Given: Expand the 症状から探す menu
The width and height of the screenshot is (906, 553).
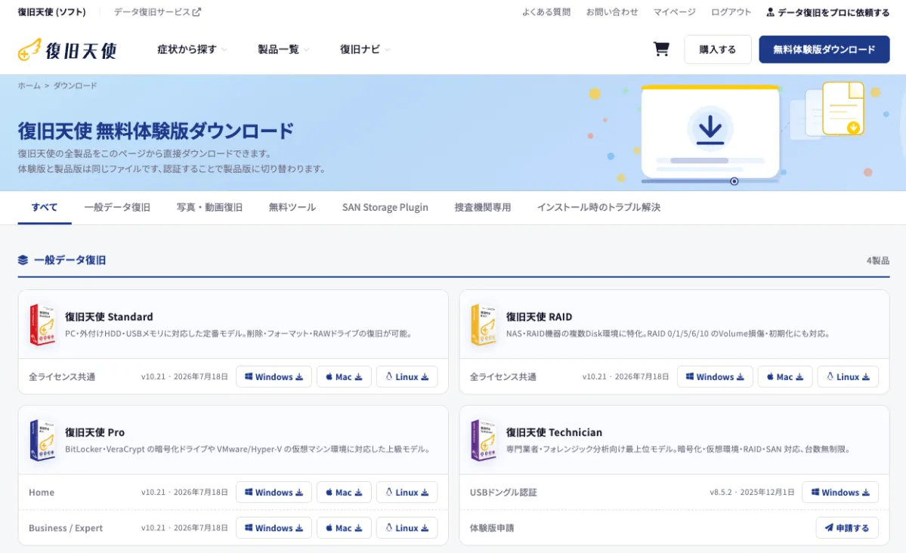Looking at the screenshot, I should pyautogui.click(x=192, y=50).
